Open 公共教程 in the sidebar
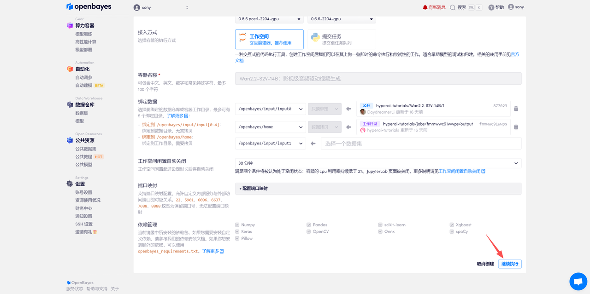This screenshot has width=590, height=294. click(83, 157)
